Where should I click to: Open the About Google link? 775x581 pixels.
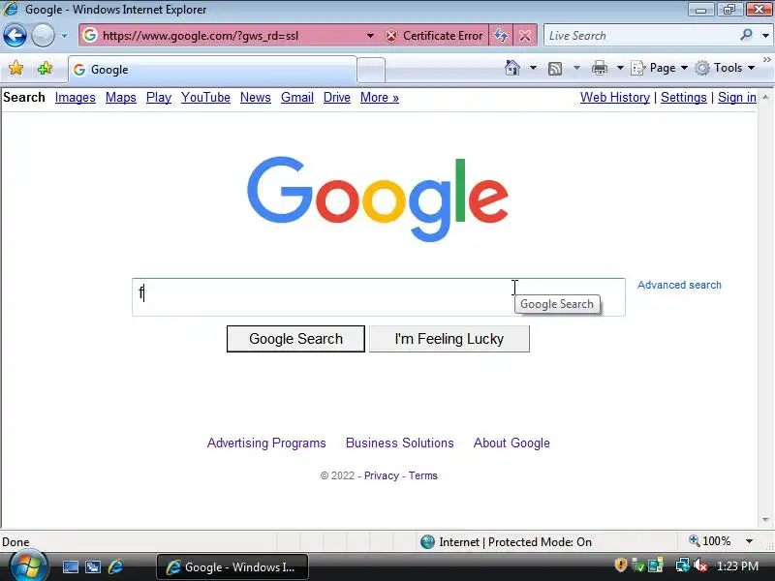511,443
